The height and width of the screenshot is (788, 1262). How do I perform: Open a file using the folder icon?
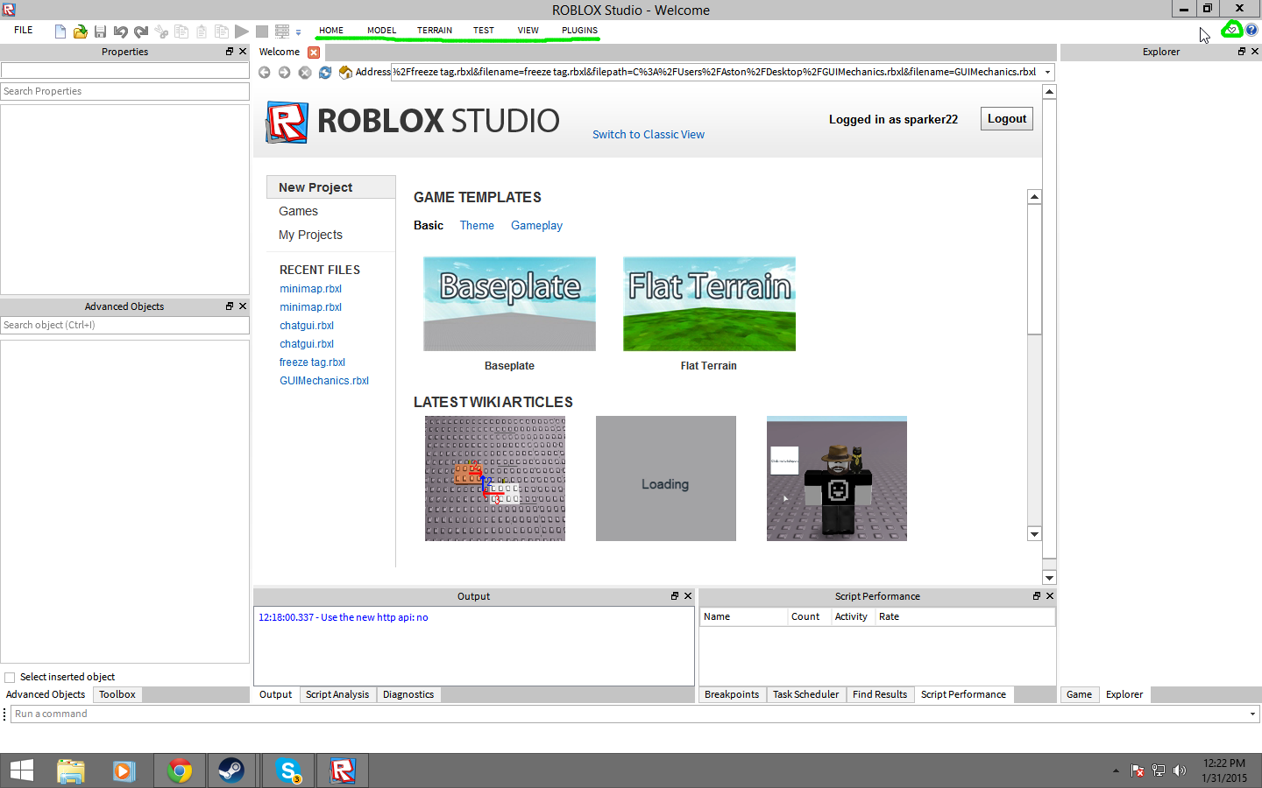[x=80, y=32]
